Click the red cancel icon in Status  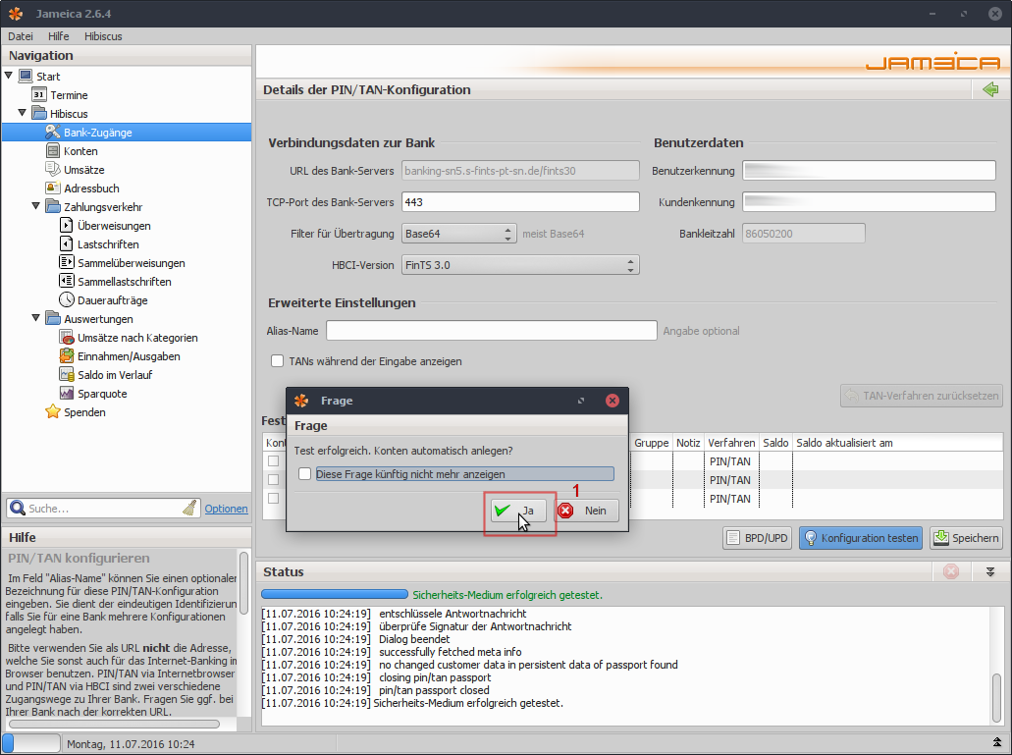point(951,571)
